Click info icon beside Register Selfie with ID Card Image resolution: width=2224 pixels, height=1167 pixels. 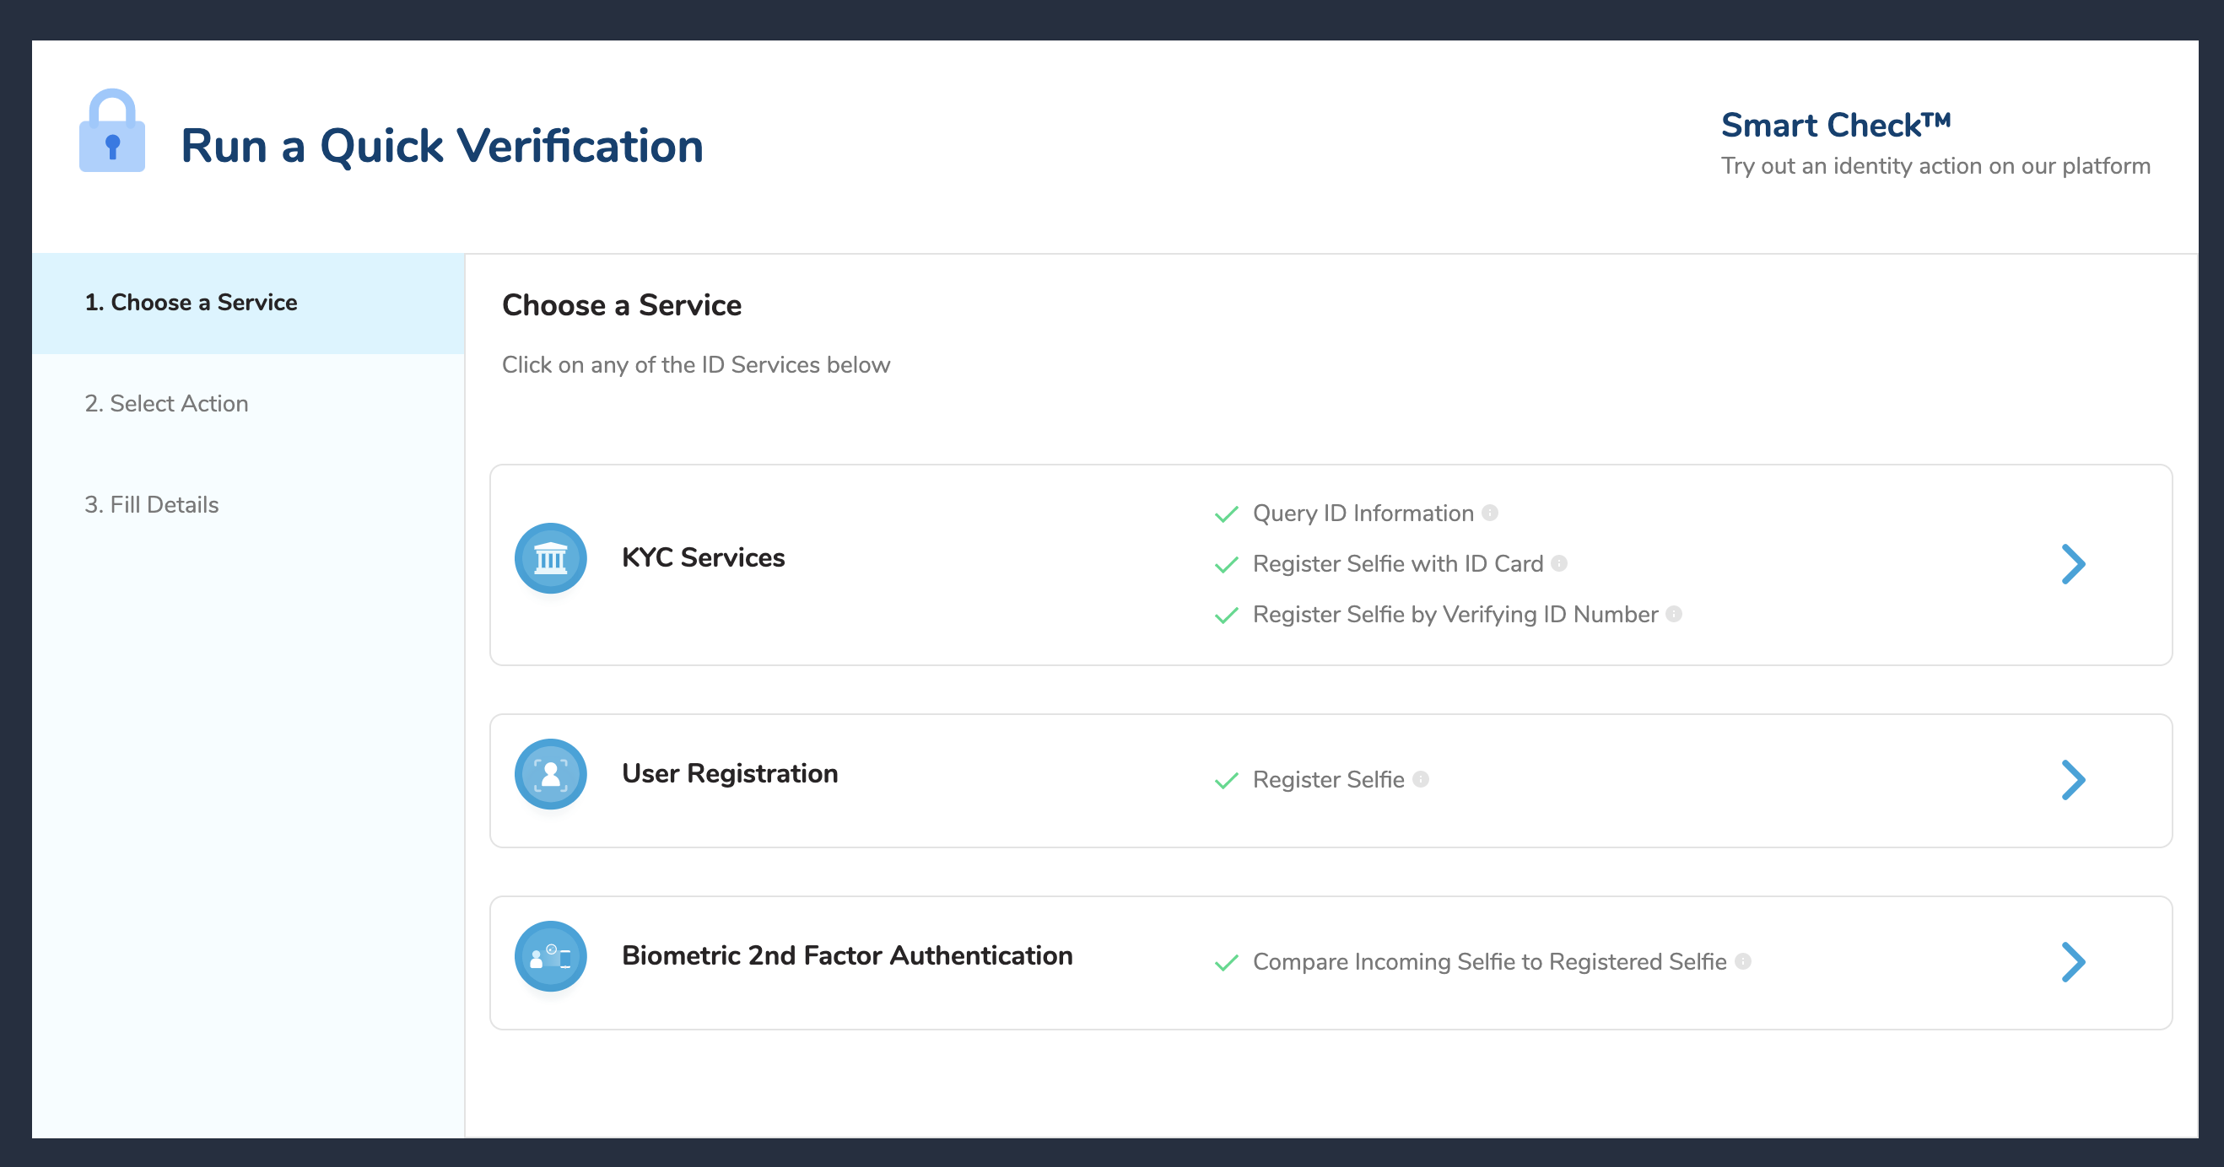(1558, 562)
